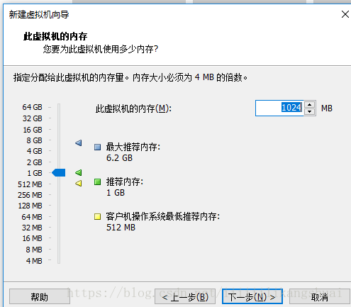
Task: Proceed with the 下一步(N) button
Action: point(252,296)
